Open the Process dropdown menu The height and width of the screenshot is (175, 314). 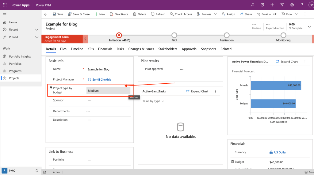215,14
